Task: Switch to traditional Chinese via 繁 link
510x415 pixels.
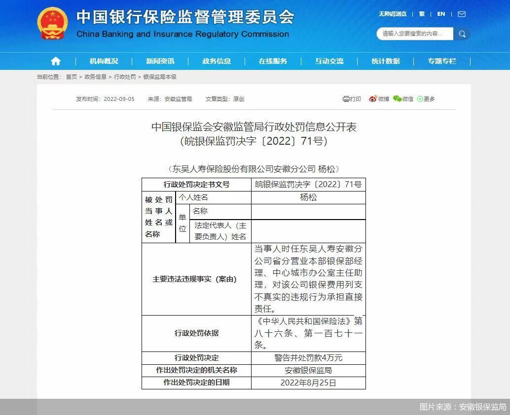Action: (x=422, y=14)
